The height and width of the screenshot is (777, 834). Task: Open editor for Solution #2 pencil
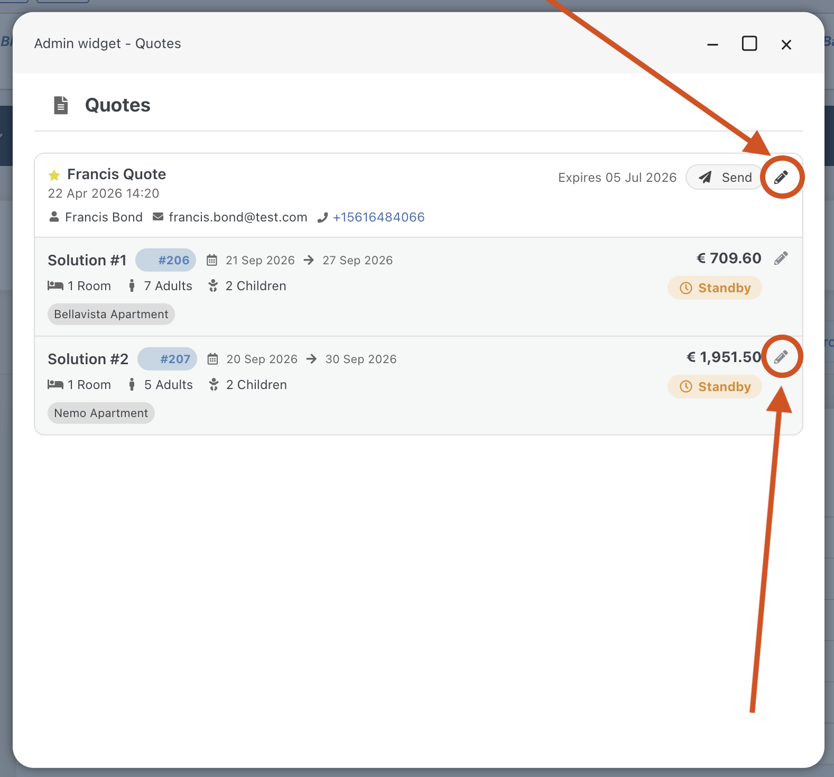[781, 357]
